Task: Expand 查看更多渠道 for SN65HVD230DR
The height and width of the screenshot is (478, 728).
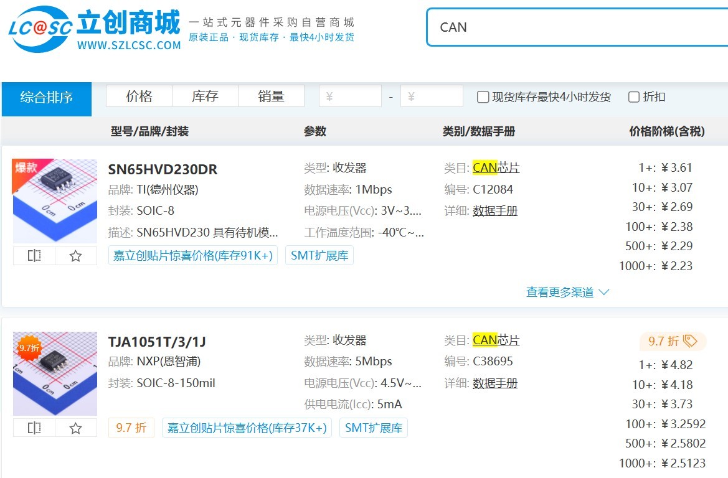Action: coord(567,293)
